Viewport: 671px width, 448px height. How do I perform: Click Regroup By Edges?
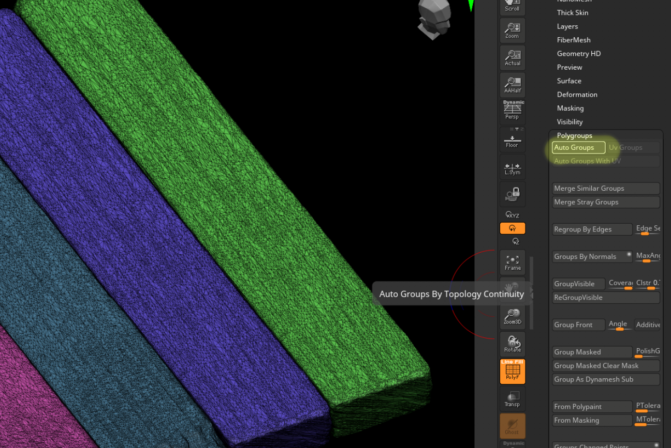click(x=592, y=229)
